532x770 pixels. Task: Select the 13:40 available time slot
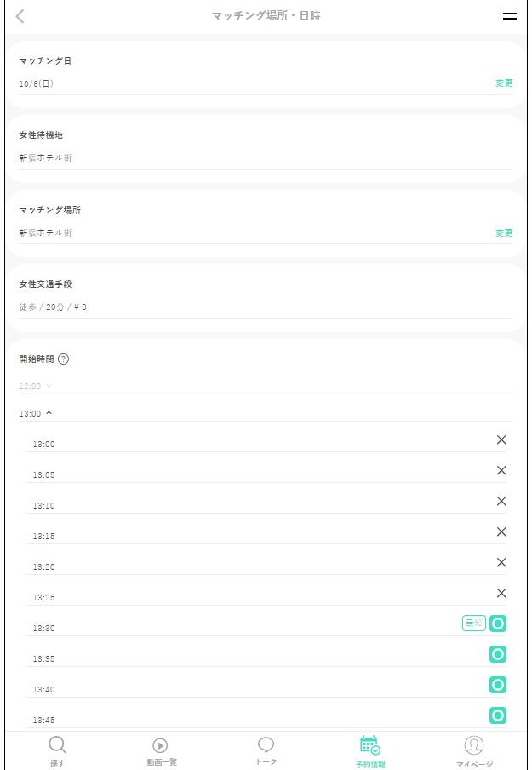click(498, 685)
